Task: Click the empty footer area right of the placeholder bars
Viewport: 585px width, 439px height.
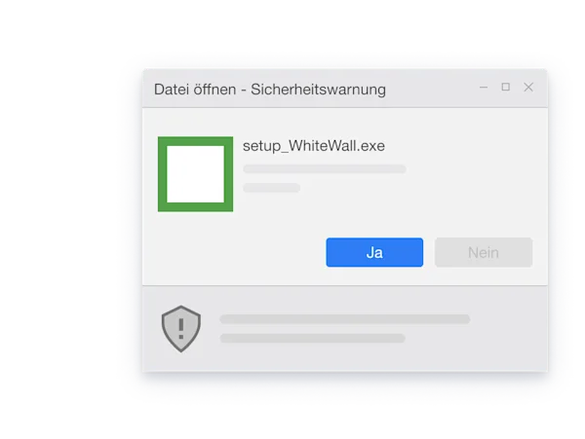Action: click(509, 329)
